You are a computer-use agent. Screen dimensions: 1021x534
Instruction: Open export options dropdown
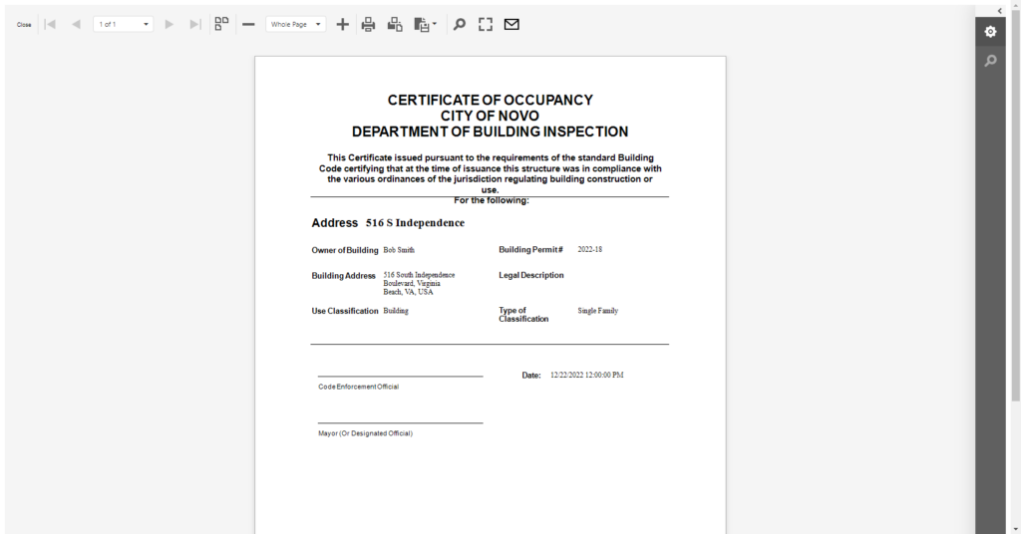click(x=425, y=25)
